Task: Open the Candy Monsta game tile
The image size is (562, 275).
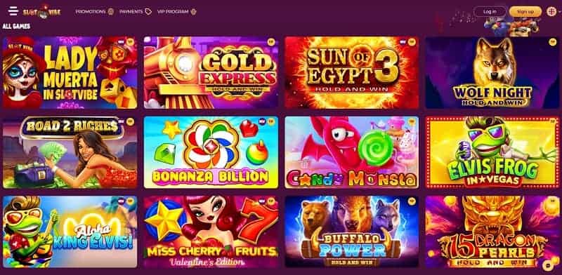Action: pyautogui.click(x=352, y=152)
